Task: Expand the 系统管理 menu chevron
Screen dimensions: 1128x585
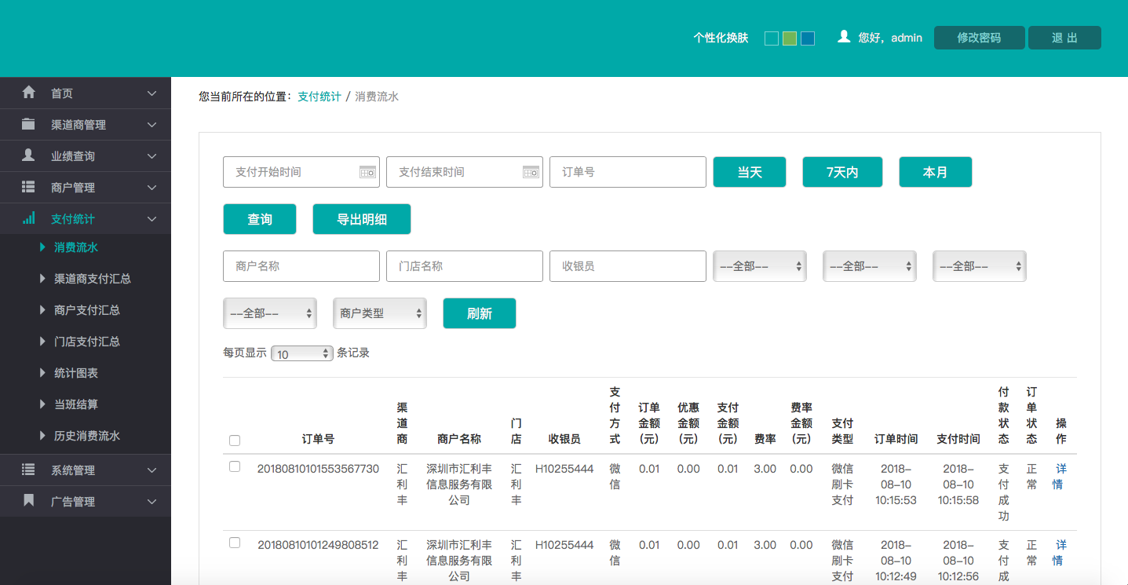Action: (152, 470)
